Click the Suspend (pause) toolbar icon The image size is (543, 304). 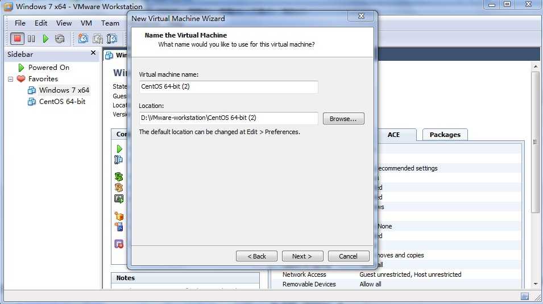[31, 39]
